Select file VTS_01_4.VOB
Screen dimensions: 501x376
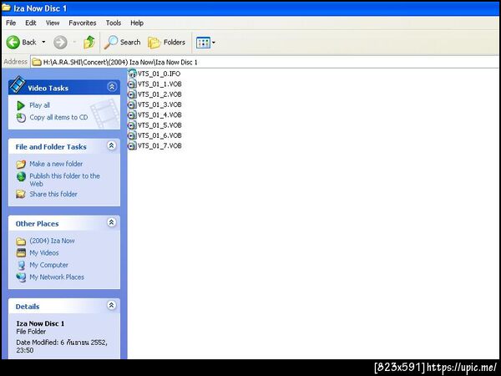159,114
